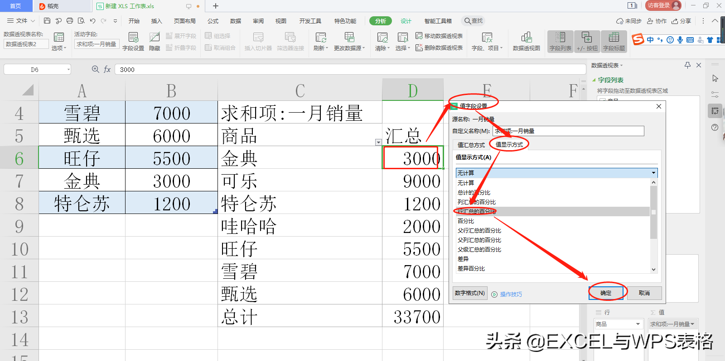Click the Redo arrow icon

(104, 21)
